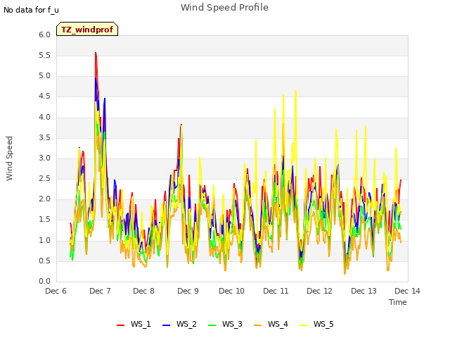The image size is (450, 338).
Task: Click the red WS_1 peak near 5.5
Action: (x=96, y=54)
